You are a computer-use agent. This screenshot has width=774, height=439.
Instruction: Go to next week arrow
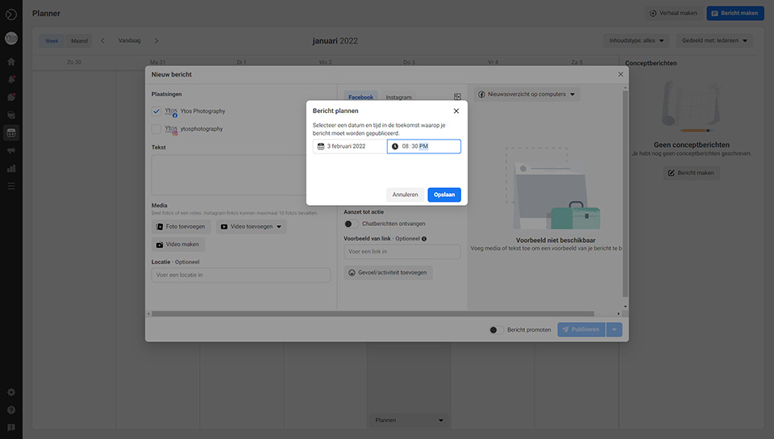pos(156,41)
